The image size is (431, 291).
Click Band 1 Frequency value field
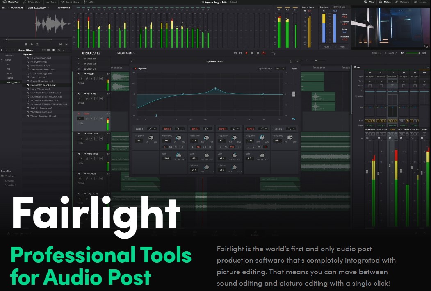point(139,141)
